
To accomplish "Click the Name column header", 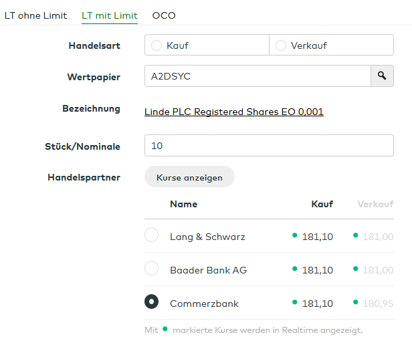I will (x=183, y=204).
